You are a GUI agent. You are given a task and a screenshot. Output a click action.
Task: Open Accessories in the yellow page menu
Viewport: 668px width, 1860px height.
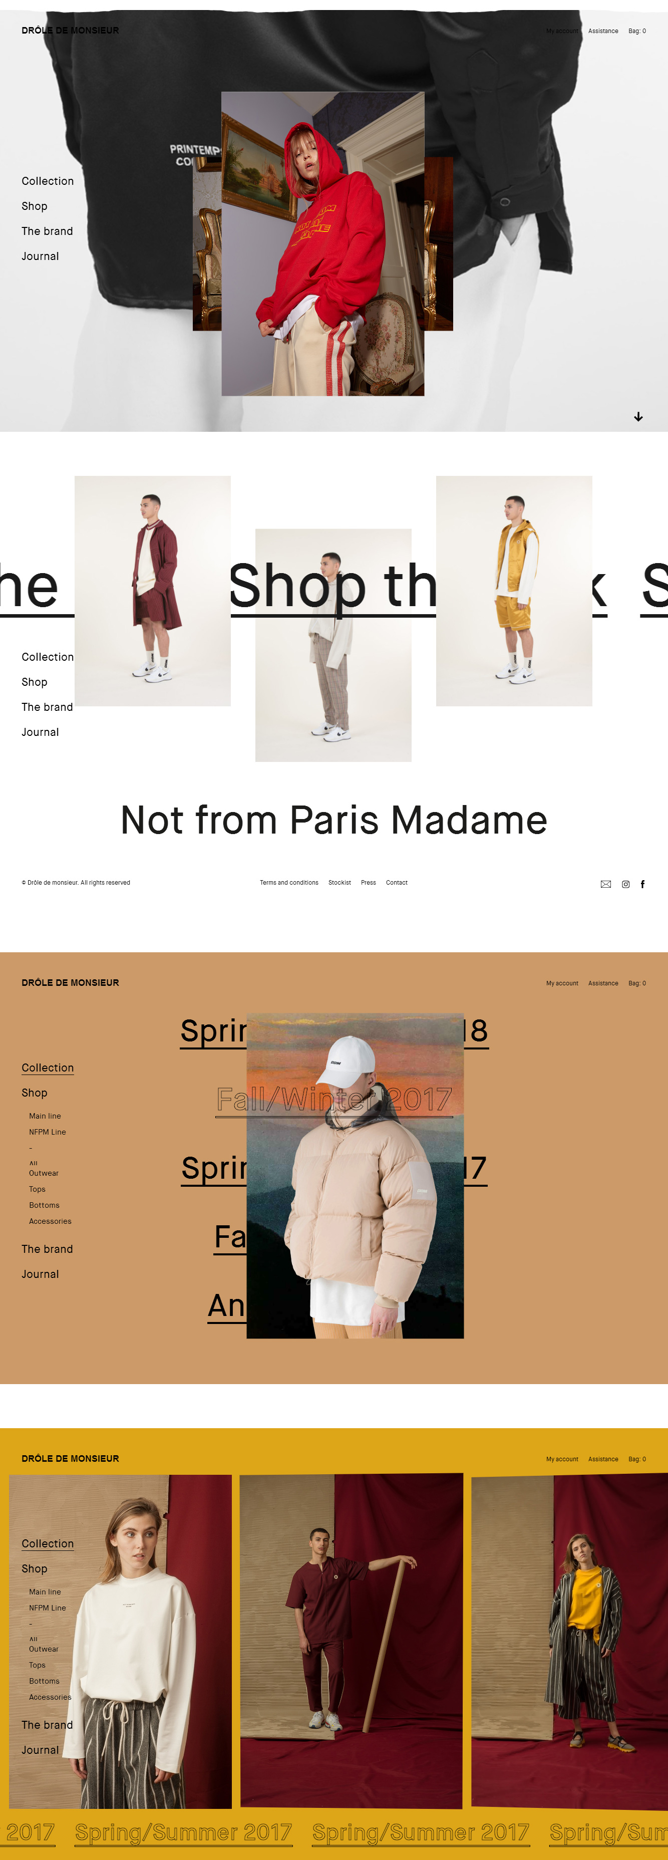click(x=50, y=1697)
